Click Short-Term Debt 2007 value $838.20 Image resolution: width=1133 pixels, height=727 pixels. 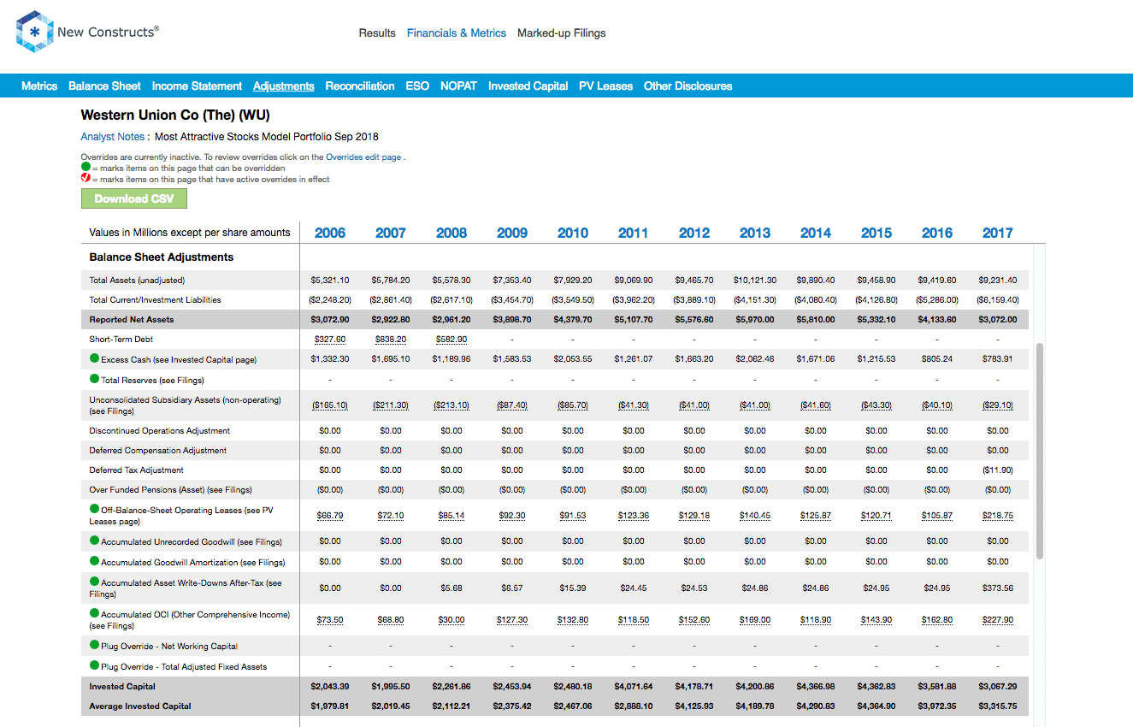coord(391,340)
